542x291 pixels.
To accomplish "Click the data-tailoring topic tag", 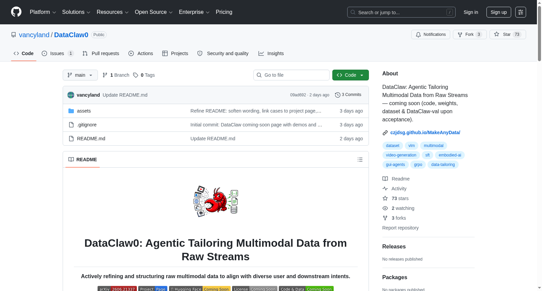I will click(443, 165).
